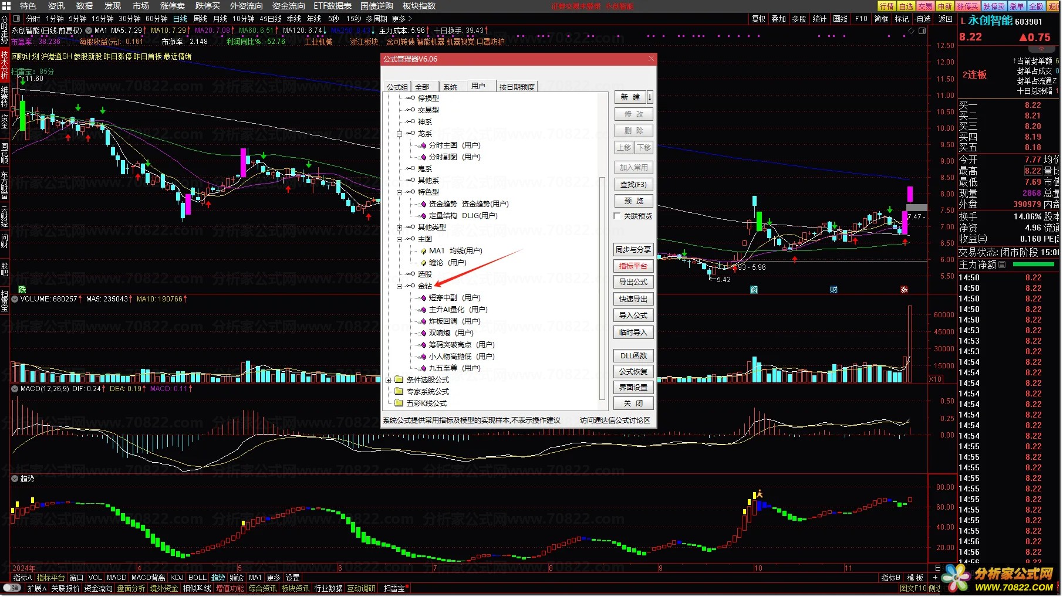Collapse the 金钻 tree node
Image resolution: width=1063 pixels, height=597 pixels.
click(x=399, y=286)
